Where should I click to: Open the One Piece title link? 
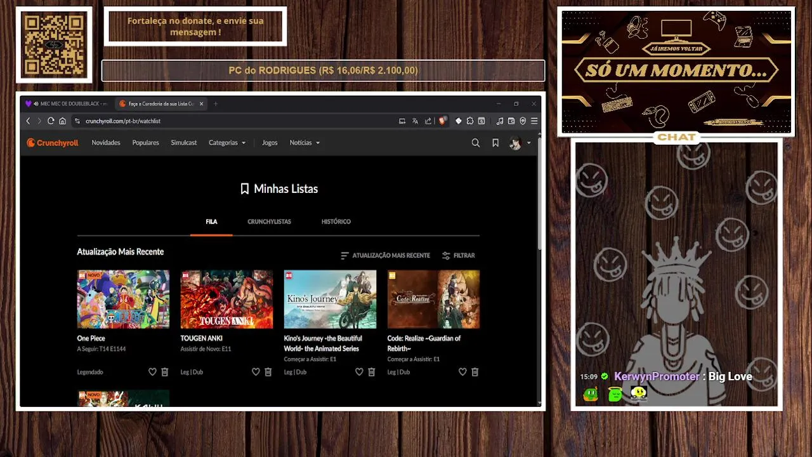[91, 338]
